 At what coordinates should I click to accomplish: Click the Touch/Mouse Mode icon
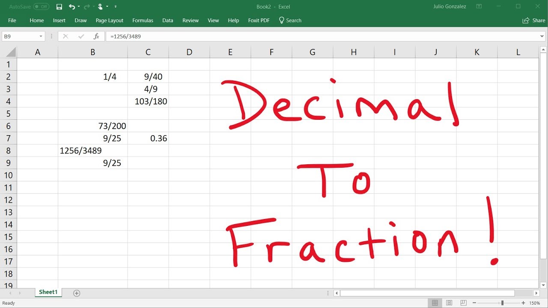[100, 7]
